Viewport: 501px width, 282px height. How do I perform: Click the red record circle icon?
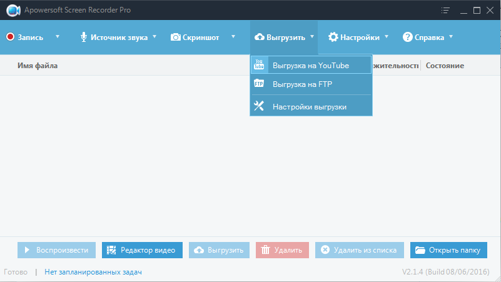point(10,37)
